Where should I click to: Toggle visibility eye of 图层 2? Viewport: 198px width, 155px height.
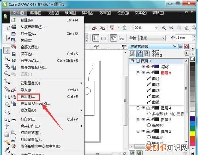143,131
